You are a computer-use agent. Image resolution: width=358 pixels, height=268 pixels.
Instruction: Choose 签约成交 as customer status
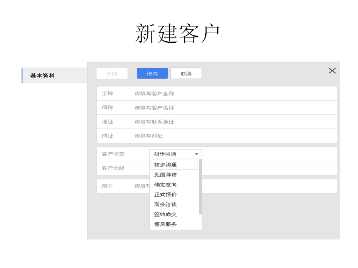click(165, 215)
